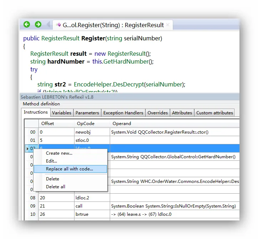Select the newobj instruction row 00
The height and width of the screenshot is (239, 258).
pyautogui.click(x=139, y=132)
